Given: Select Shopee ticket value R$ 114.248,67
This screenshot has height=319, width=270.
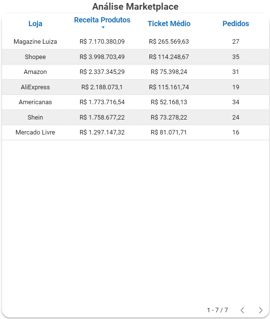Looking at the screenshot, I should point(169,57).
